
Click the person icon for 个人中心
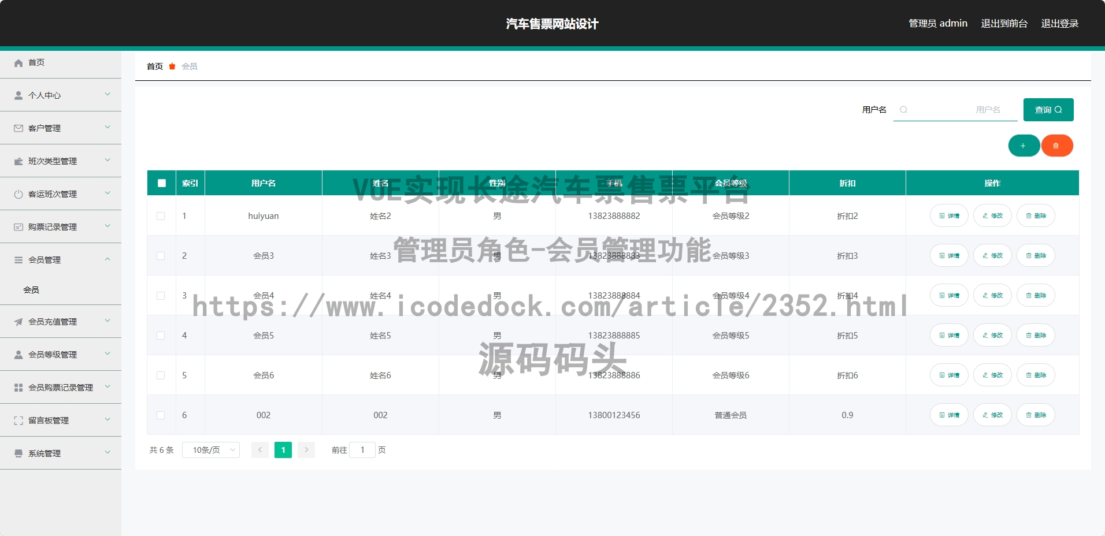[x=18, y=95]
